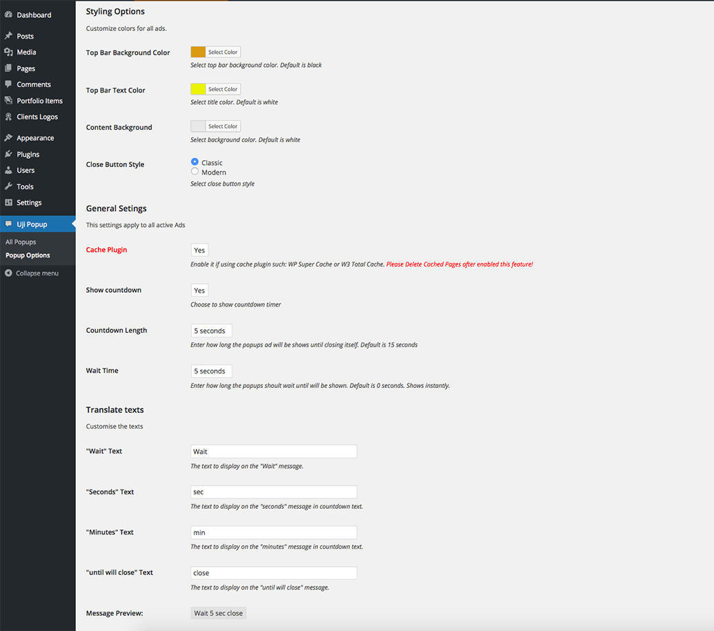The width and height of the screenshot is (714, 631).
Task: Open the Settings menu item
Action: click(x=29, y=203)
